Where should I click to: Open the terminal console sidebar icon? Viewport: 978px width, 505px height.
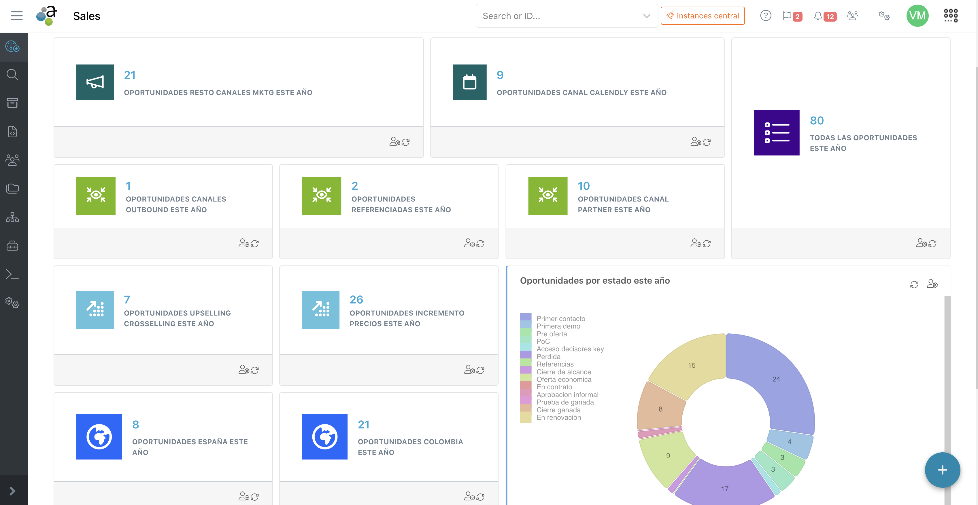(12, 274)
